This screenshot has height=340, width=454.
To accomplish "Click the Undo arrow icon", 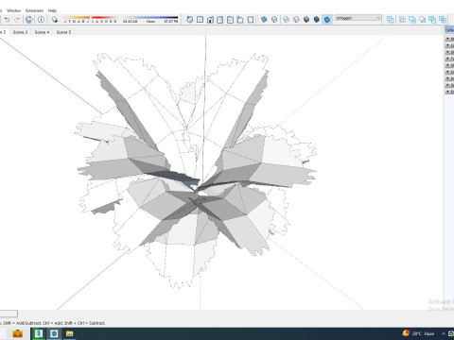I will [7, 20].
